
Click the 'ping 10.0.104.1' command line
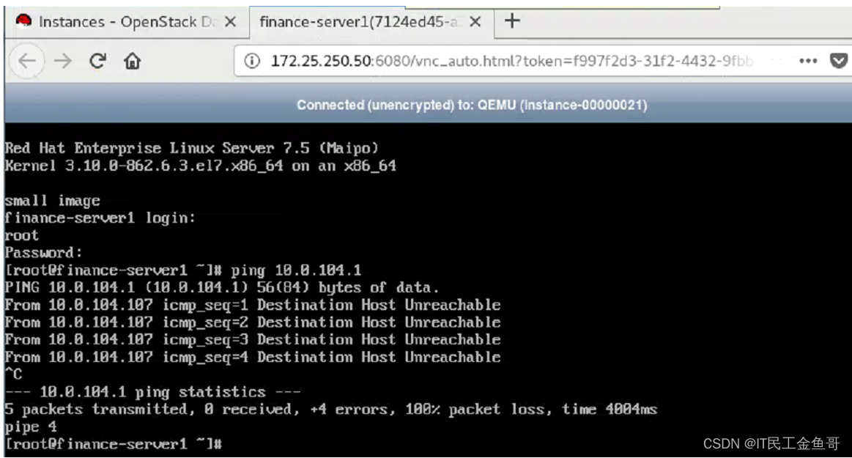pyautogui.click(x=183, y=270)
